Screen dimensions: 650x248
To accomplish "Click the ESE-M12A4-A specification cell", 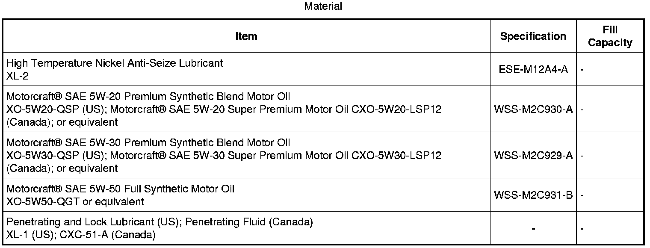I will pyautogui.click(x=533, y=70).
